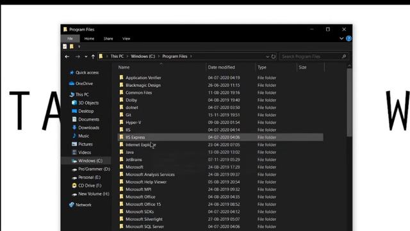Select Network in the navigation pane
Viewport: 410px width, 231px height.
point(83,205)
